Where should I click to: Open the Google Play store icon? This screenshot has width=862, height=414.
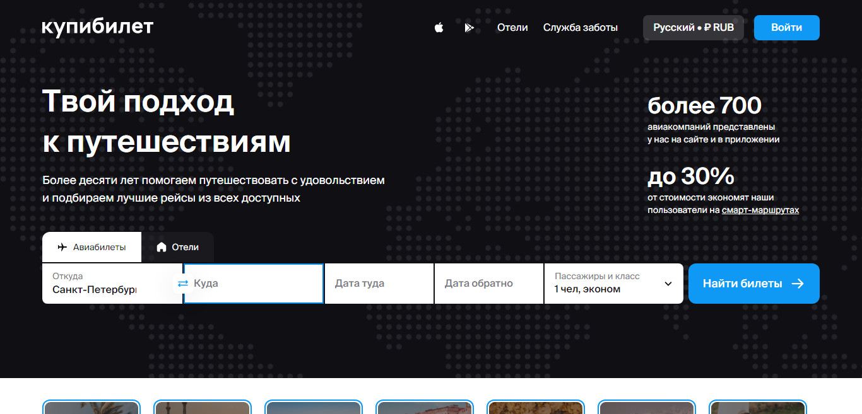(x=469, y=28)
